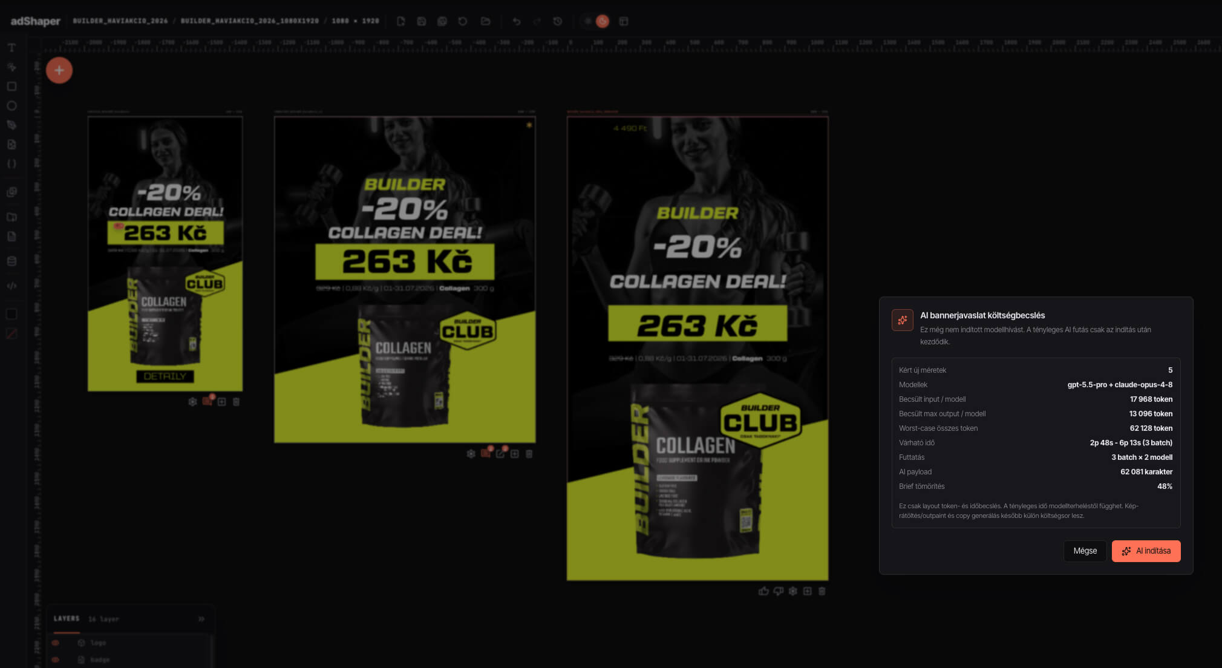Select the Text tool in left toolbar
1222x668 pixels.
point(11,48)
